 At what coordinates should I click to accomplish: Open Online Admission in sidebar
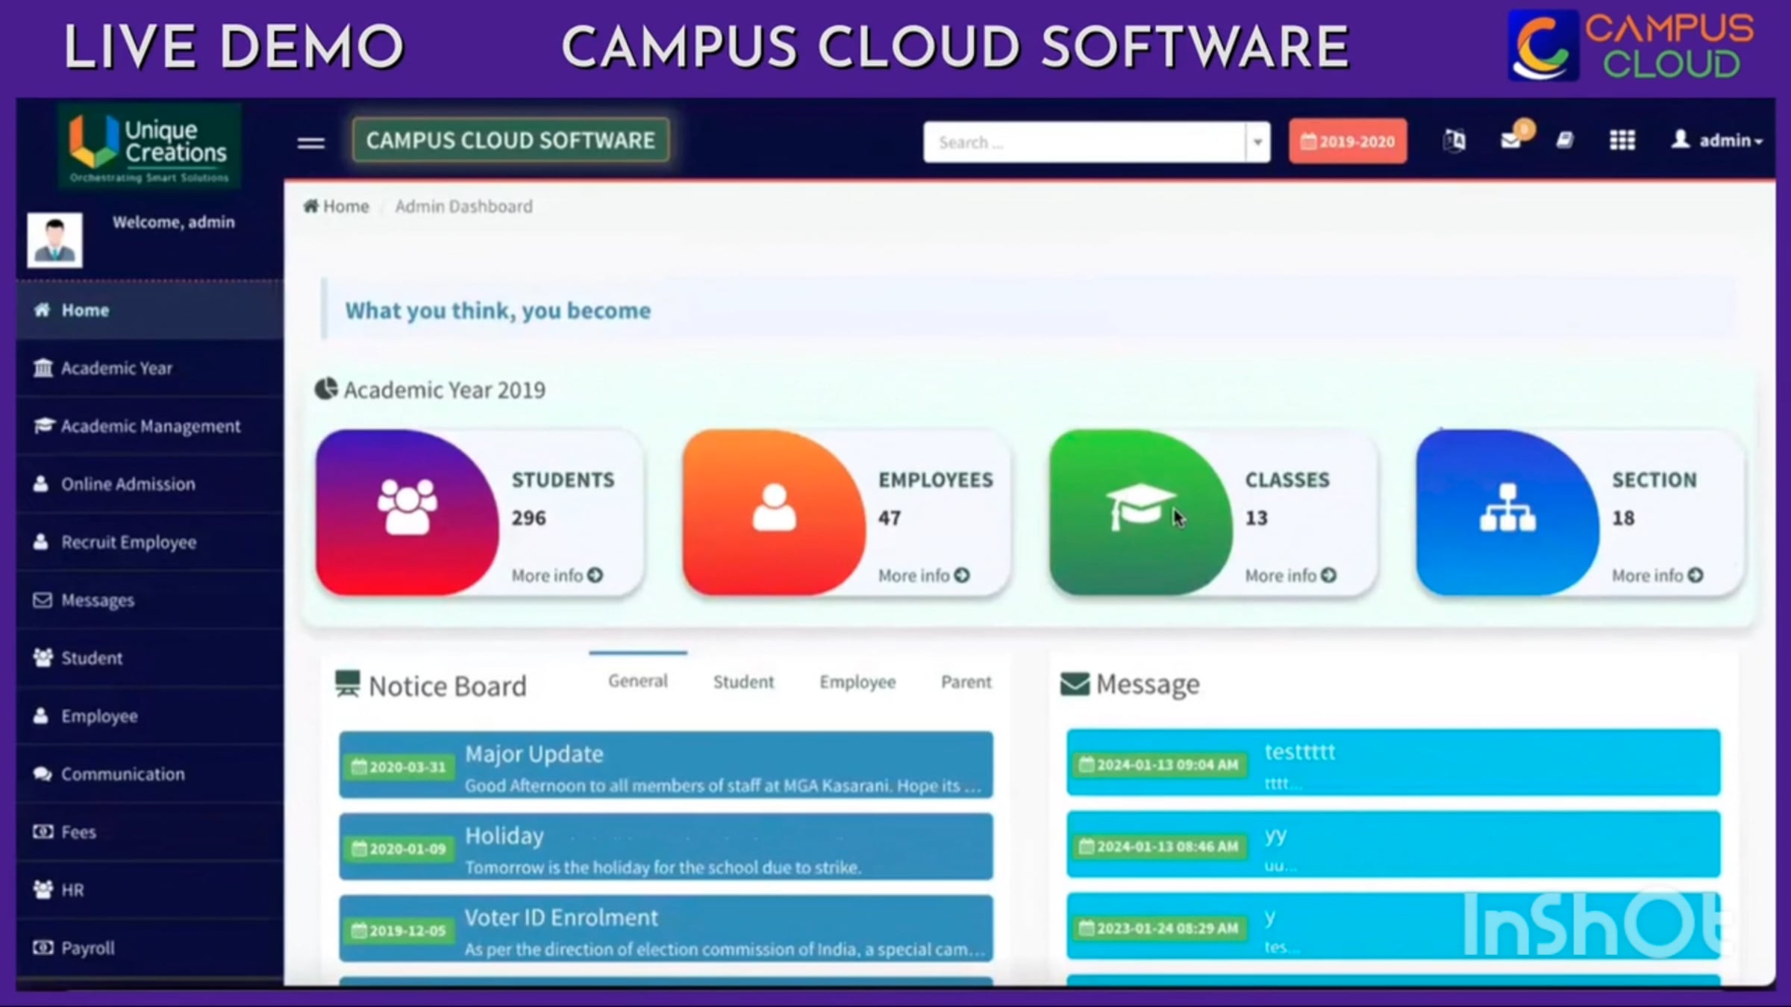pos(149,484)
